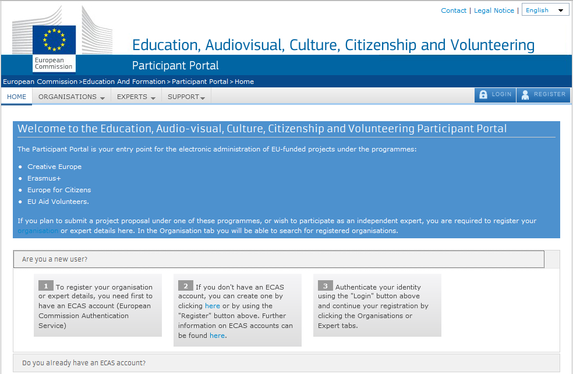
Task: Click step 3 'Authenticate your identity' box
Action: [x=377, y=305]
